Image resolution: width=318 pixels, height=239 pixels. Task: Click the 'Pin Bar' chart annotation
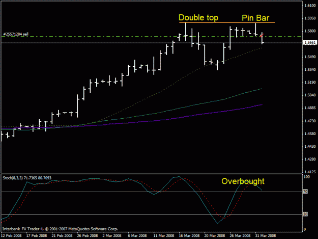point(255,18)
